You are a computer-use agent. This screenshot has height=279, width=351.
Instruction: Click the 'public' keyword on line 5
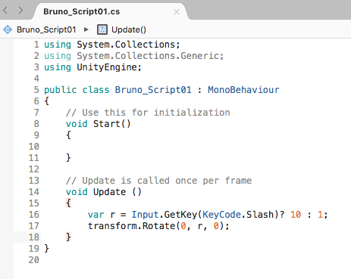(x=60, y=90)
